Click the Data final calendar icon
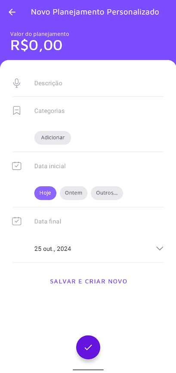This screenshot has height=373, width=176. click(17, 221)
